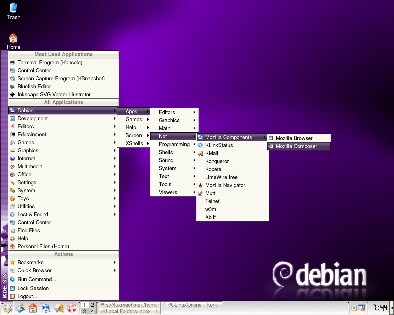Screen dimensions: 394x315
Task: Click the panel clock showing 7:44
Action: [x=380, y=308]
